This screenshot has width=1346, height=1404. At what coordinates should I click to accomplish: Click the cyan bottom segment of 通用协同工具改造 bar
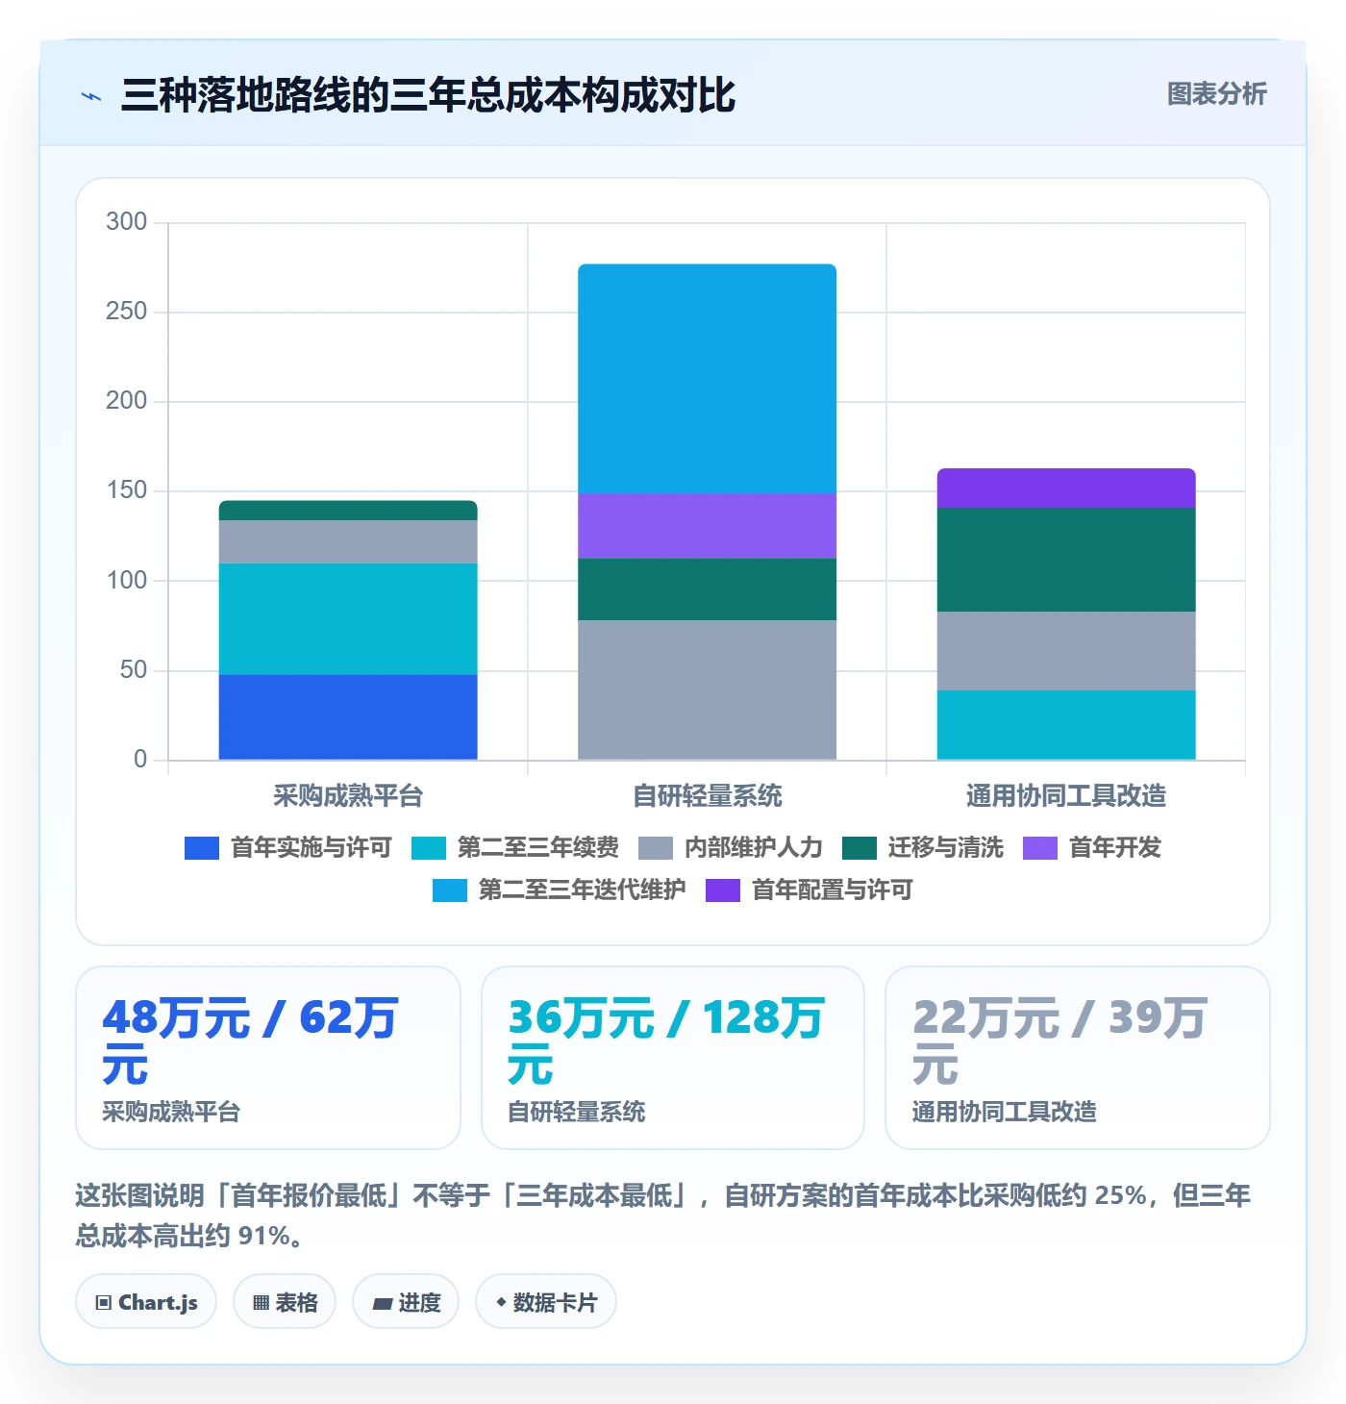click(x=1066, y=725)
